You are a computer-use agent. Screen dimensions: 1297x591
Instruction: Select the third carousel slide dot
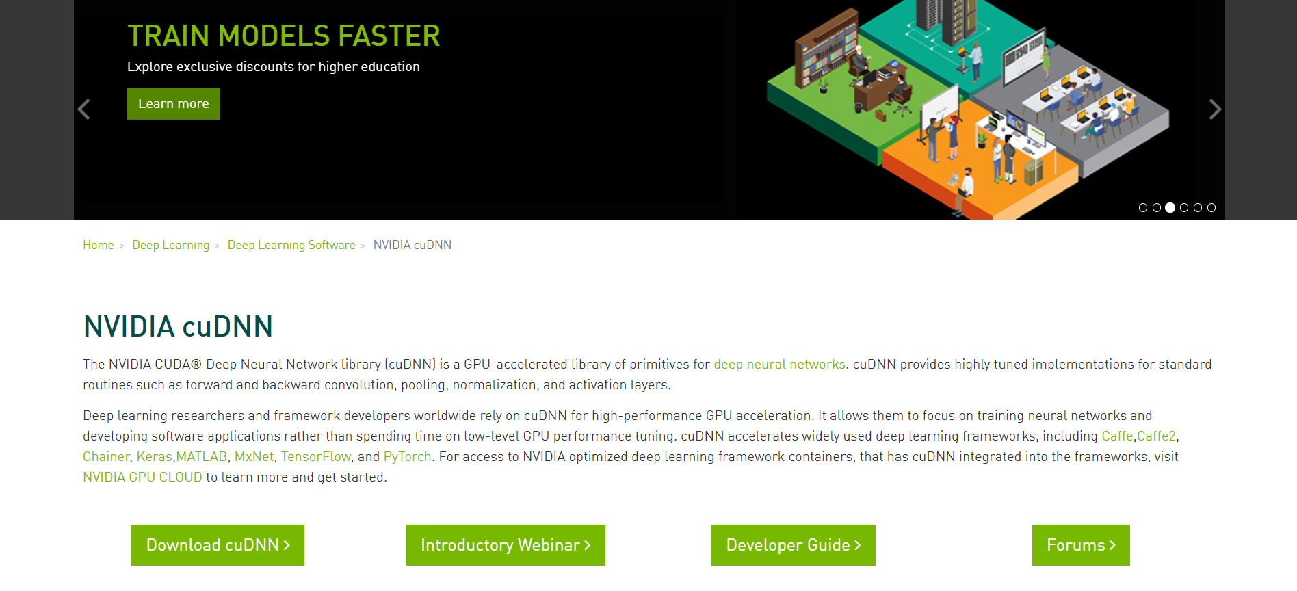[x=1170, y=208]
